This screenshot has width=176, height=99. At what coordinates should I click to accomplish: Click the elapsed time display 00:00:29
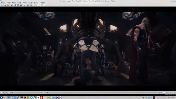tap(167, 95)
